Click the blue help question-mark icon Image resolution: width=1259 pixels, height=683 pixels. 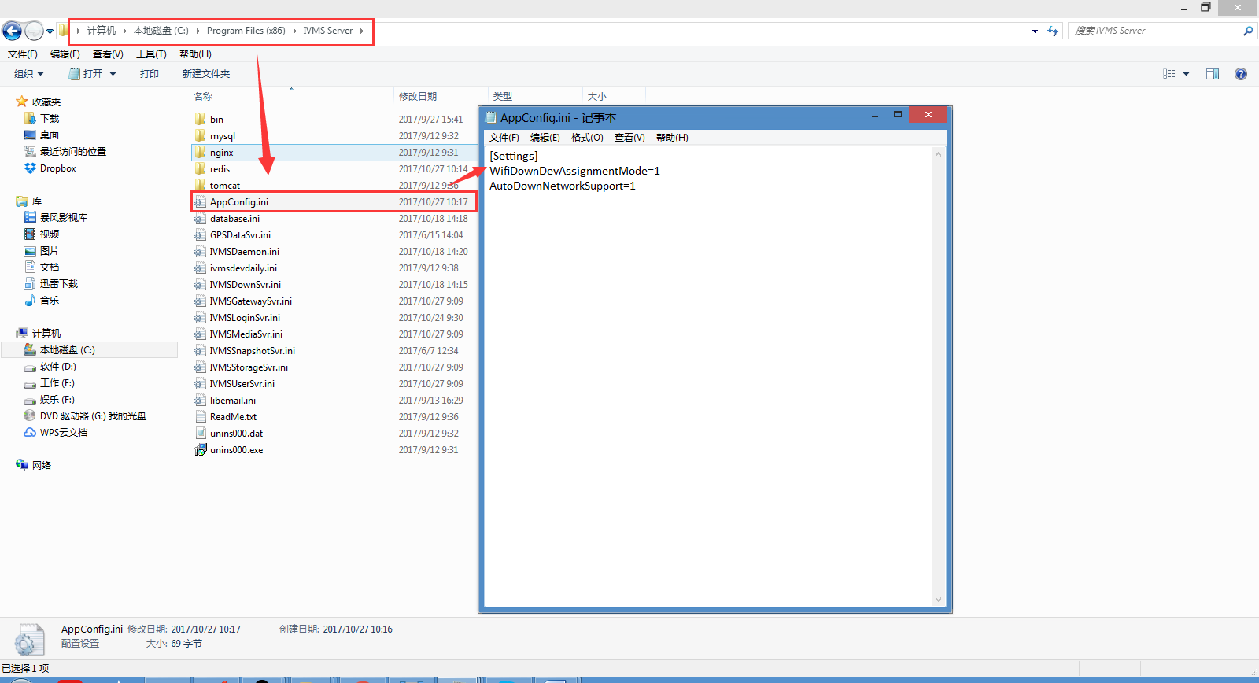(x=1241, y=74)
